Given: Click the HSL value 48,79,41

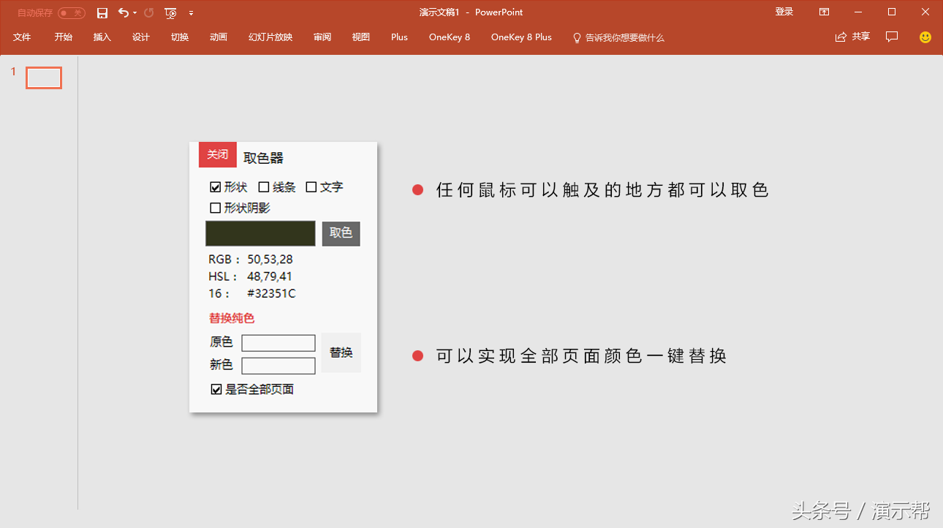Looking at the screenshot, I should 270,276.
